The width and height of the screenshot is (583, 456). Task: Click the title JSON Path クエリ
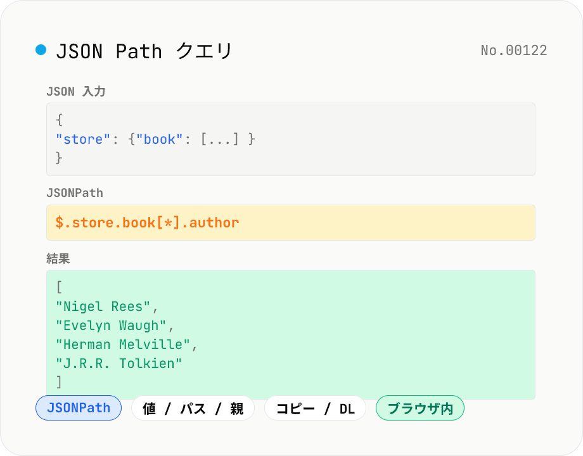tap(144, 51)
